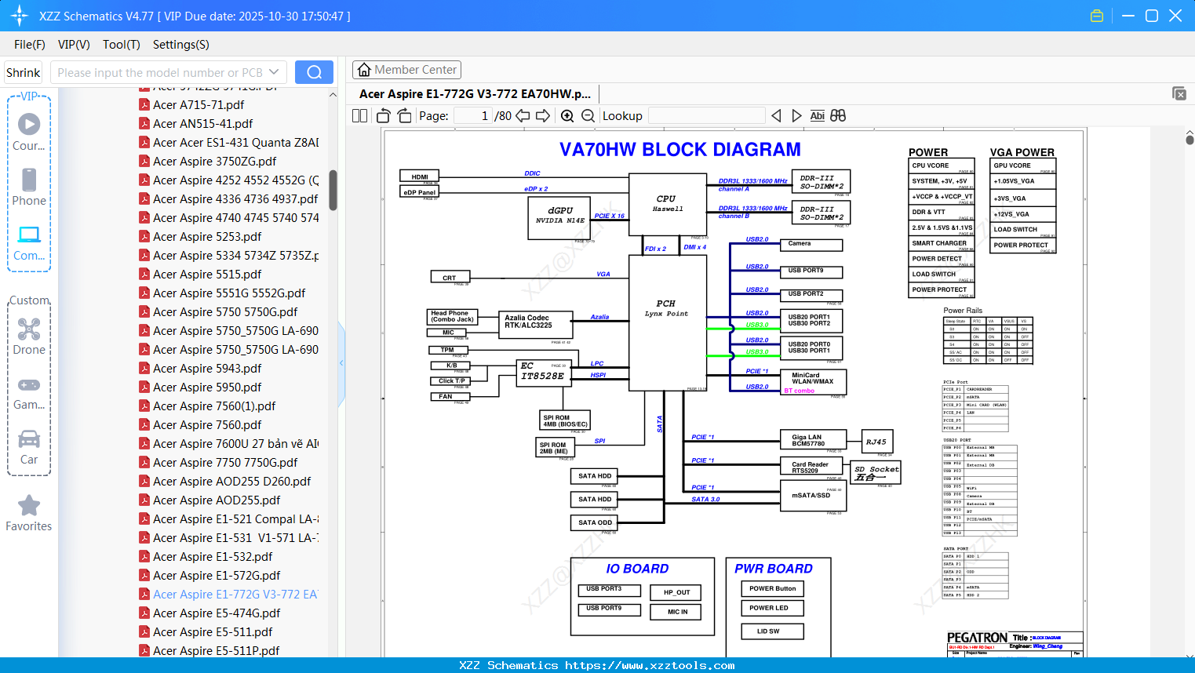The width and height of the screenshot is (1195, 673).
Task: Click the binoculars search icon
Action: [838, 116]
